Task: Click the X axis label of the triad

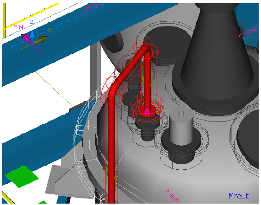Action: click(50, 30)
